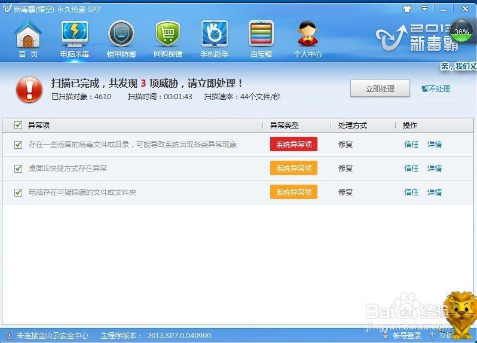Click the shirt skin icon in title bar
The width and height of the screenshot is (477, 343).
tap(406, 9)
